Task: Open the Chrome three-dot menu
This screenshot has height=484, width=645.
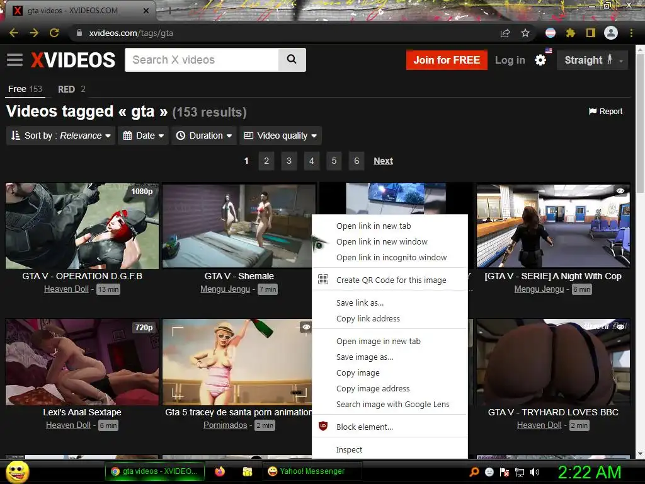Action: 631,33
